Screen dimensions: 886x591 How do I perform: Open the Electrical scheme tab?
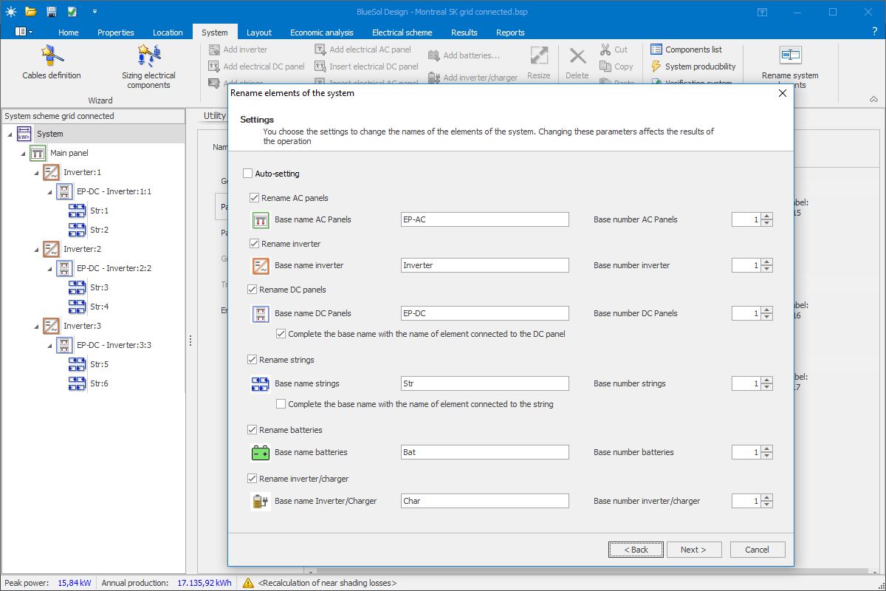tap(402, 32)
